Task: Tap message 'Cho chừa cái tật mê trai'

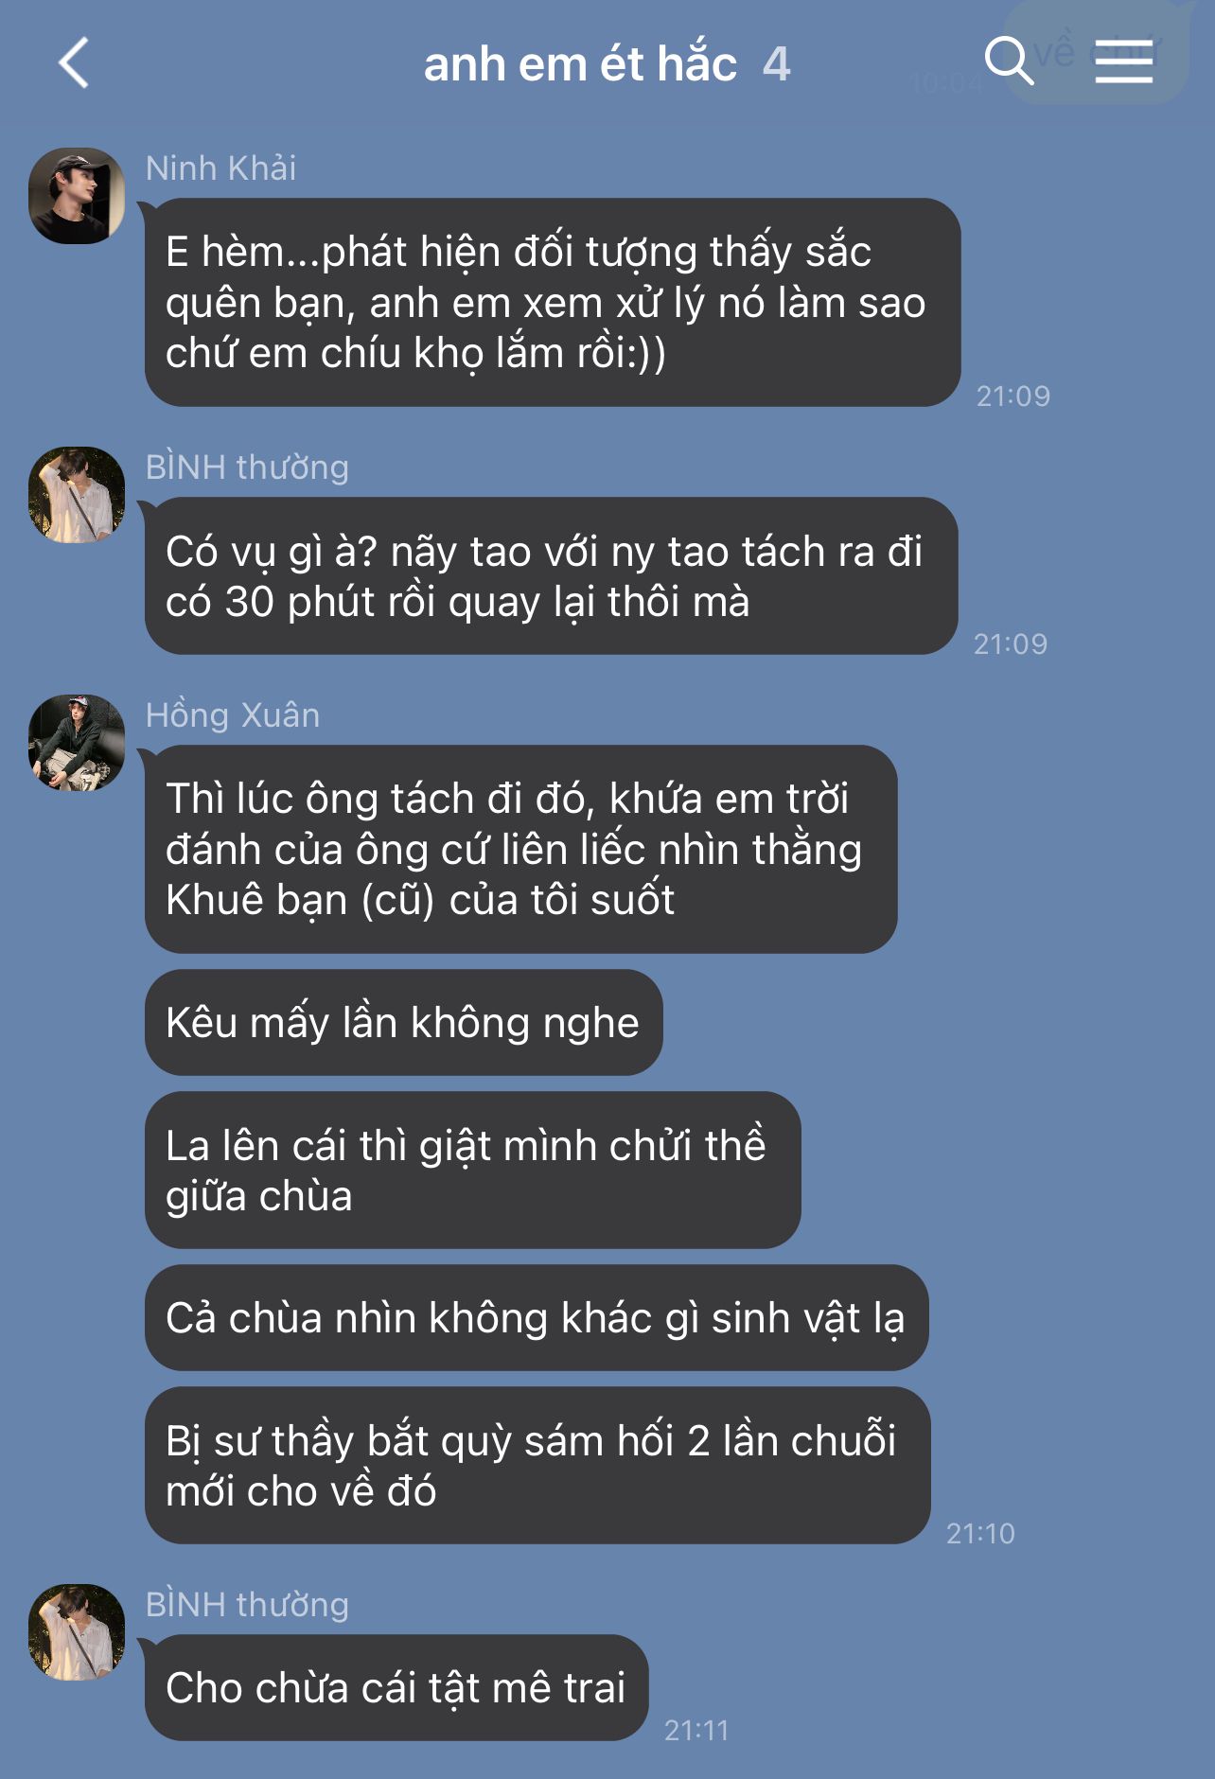Action: coord(396,1688)
